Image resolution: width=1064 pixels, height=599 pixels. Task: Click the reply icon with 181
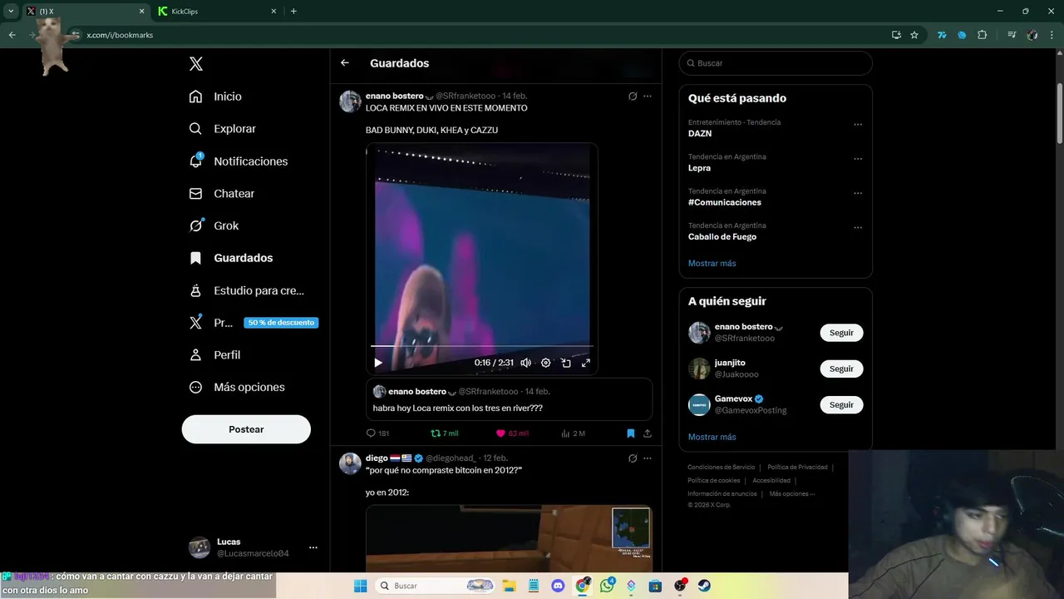pyautogui.click(x=377, y=433)
